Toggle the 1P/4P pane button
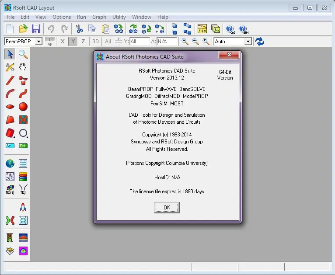The width and height of the screenshot is (335, 275). [x=50, y=42]
